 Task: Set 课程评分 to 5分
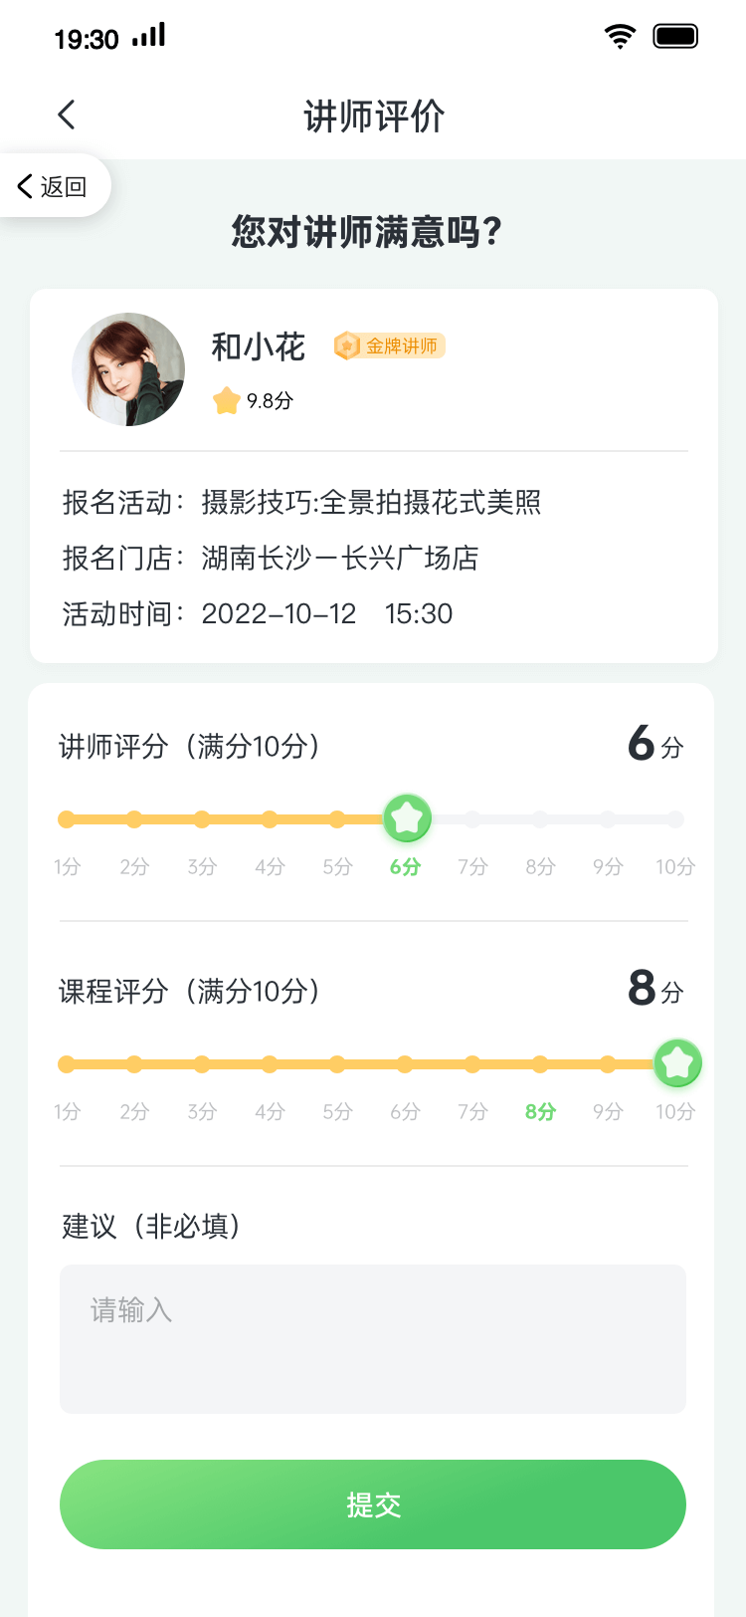click(337, 1064)
